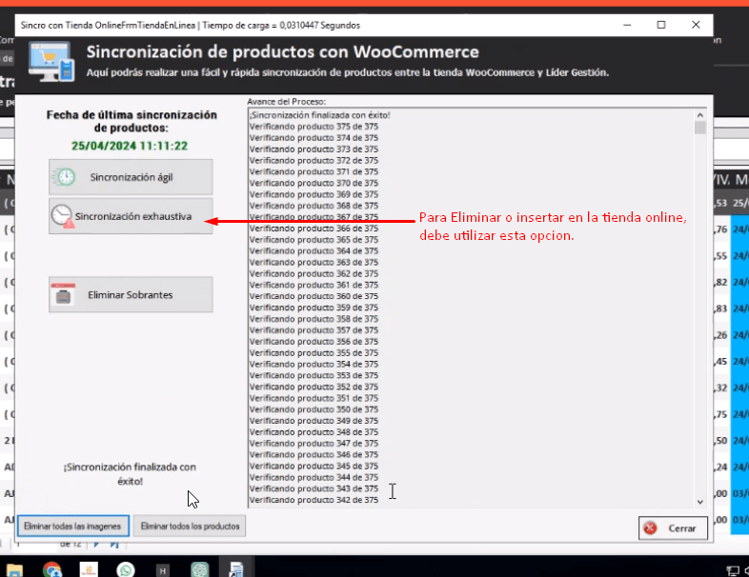
Task: Select the 'Verificando producto 360 de 375' log line
Action: (314, 296)
